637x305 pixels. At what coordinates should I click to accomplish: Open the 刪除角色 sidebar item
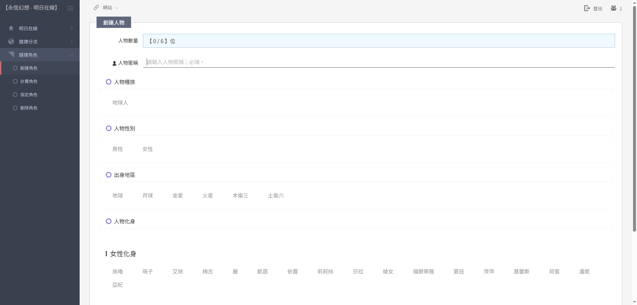tap(29, 108)
